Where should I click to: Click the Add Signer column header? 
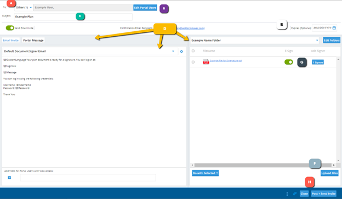pyautogui.click(x=318, y=51)
